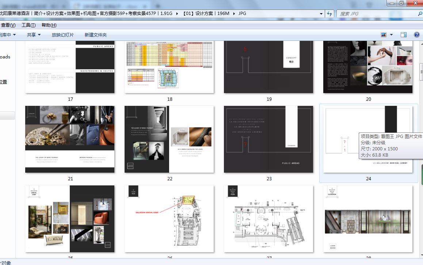Click the change view icon

point(383,35)
